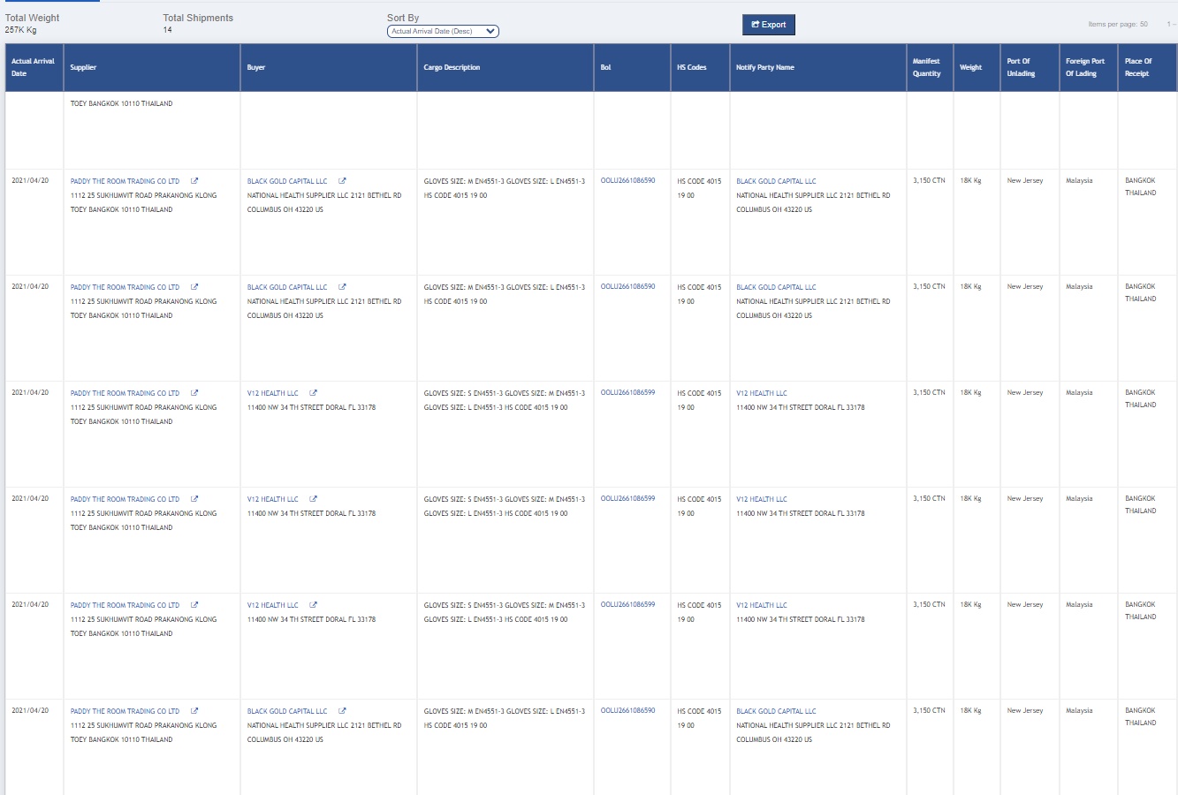Image resolution: width=1178 pixels, height=795 pixels.
Task: Click the Cargo Description column header
Action: point(452,67)
